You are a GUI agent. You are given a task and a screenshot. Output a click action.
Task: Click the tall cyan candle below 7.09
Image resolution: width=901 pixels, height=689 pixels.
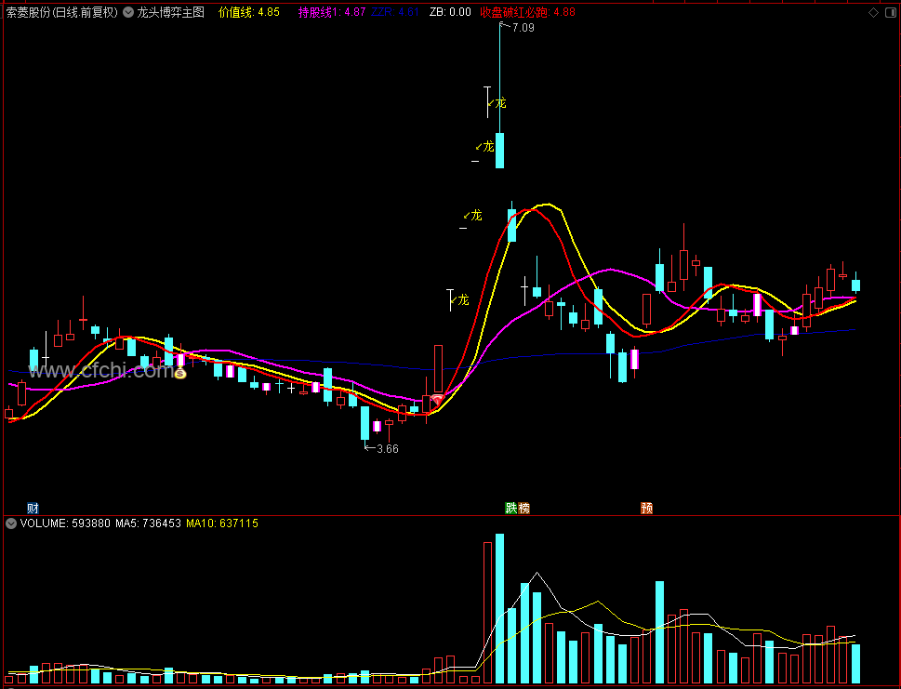click(500, 151)
